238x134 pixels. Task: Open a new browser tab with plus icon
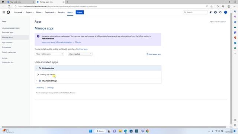point(67,2)
